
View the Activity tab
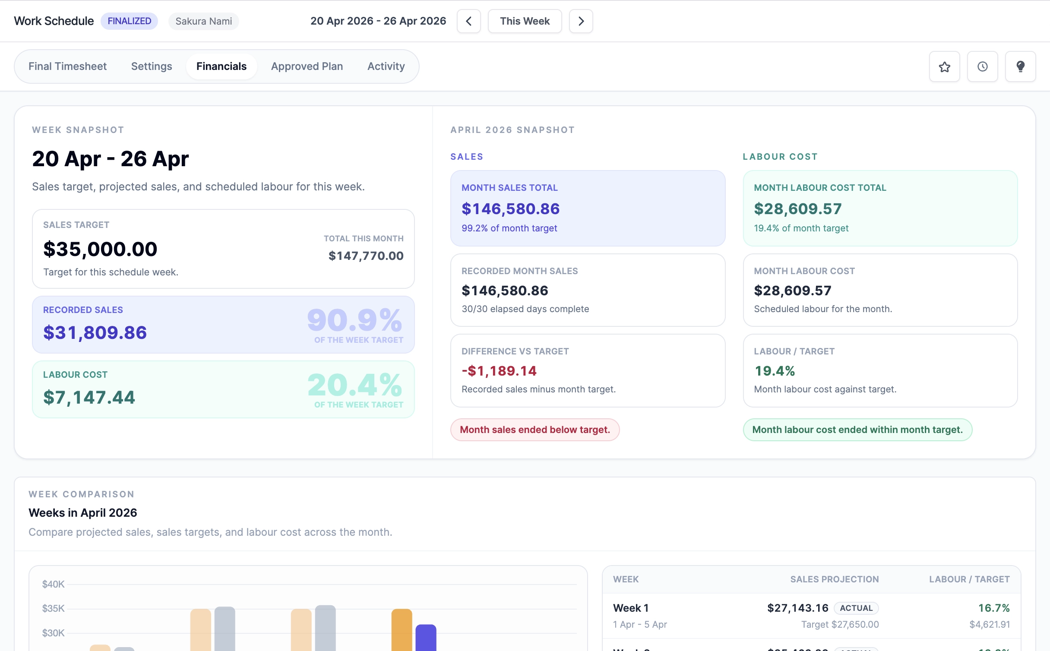tap(386, 66)
